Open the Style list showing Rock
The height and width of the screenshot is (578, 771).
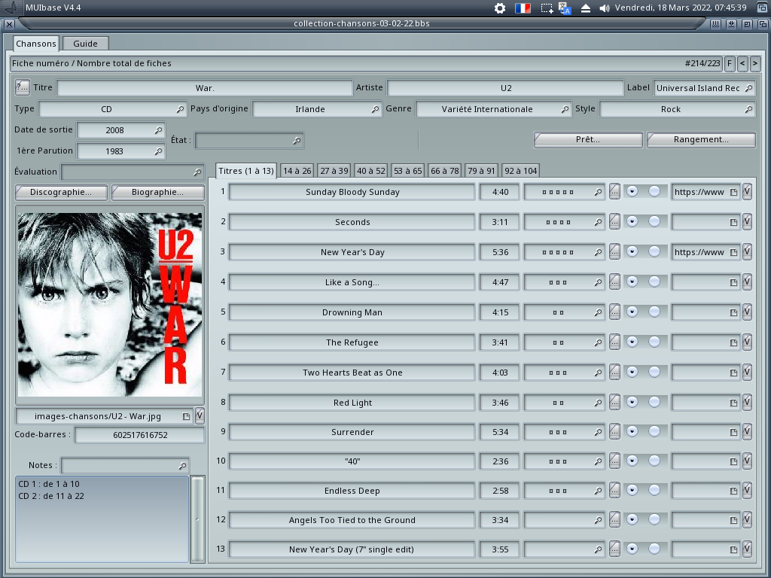coord(677,109)
